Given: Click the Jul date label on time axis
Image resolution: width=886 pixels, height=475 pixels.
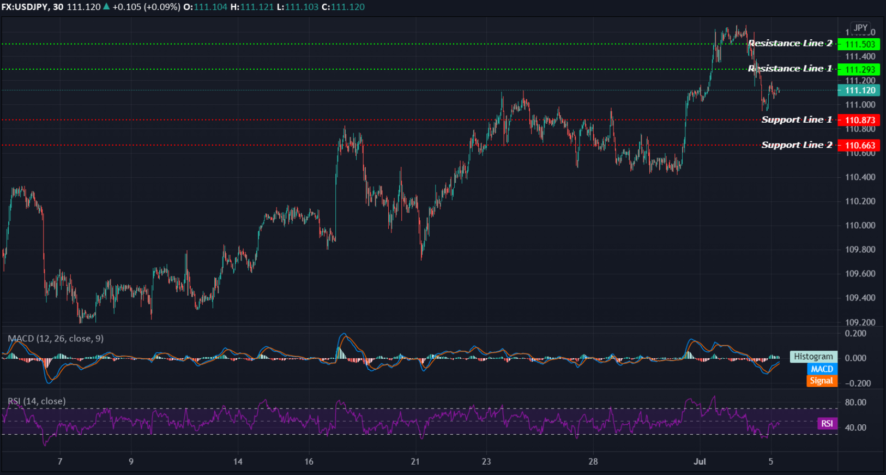Looking at the screenshot, I should tap(700, 461).
